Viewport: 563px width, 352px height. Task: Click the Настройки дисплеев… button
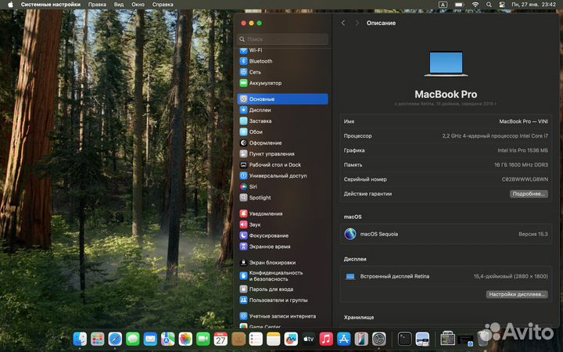pos(516,294)
